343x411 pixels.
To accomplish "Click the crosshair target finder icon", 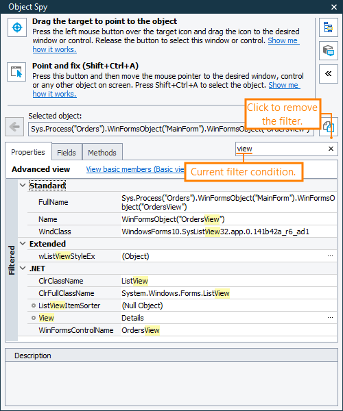I will coord(17,27).
